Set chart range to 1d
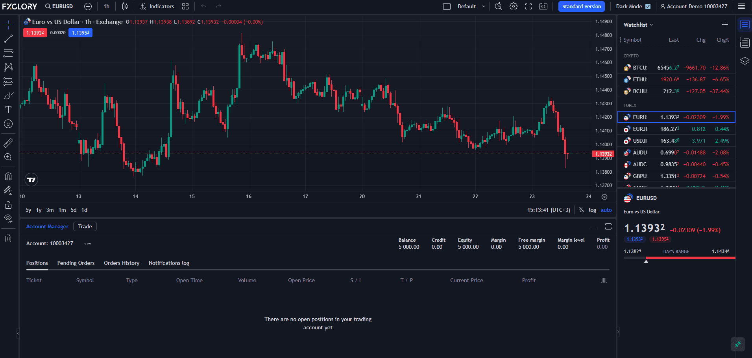752x358 pixels. point(84,210)
